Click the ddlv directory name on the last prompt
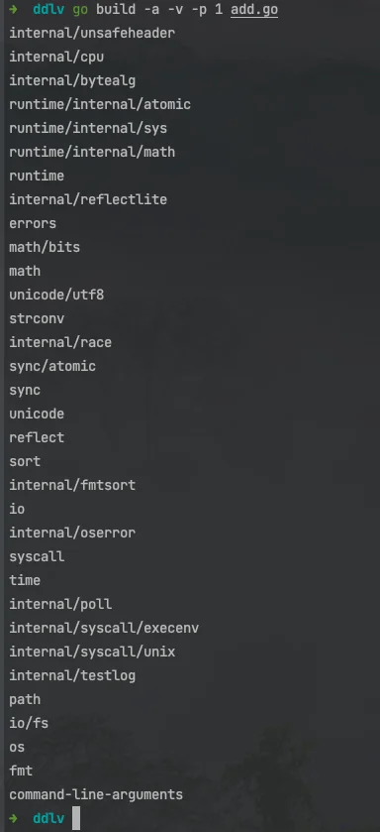The width and height of the screenshot is (380, 832). coord(48,818)
